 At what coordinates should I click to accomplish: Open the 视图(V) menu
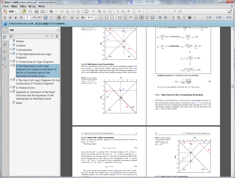23,6
